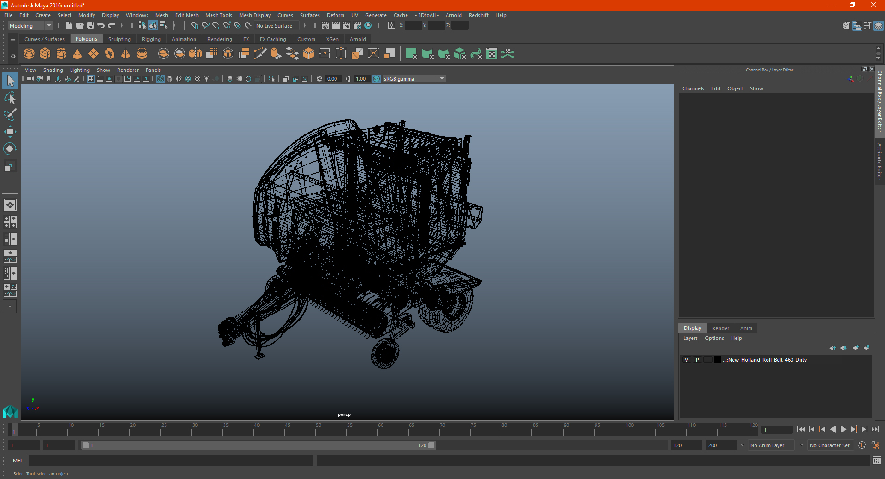Click the Open Scene folder icon
Viewport: 885px width, 479px height.
tap(80, 26)
